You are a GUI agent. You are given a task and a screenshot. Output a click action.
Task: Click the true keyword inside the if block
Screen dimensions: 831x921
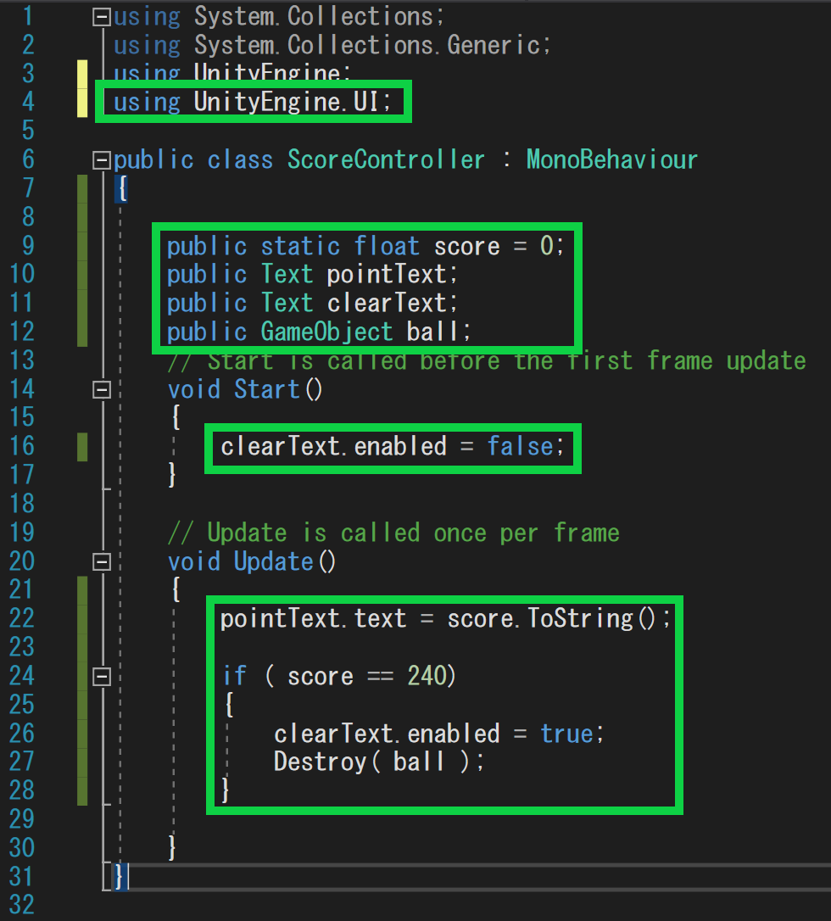pos(571,733)
